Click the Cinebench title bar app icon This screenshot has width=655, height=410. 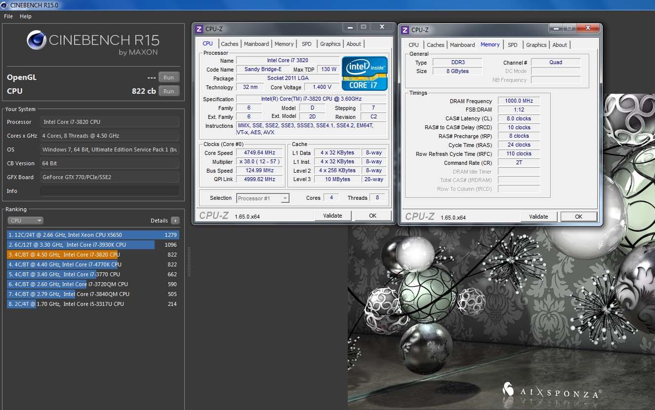click(x=4, y=5)
